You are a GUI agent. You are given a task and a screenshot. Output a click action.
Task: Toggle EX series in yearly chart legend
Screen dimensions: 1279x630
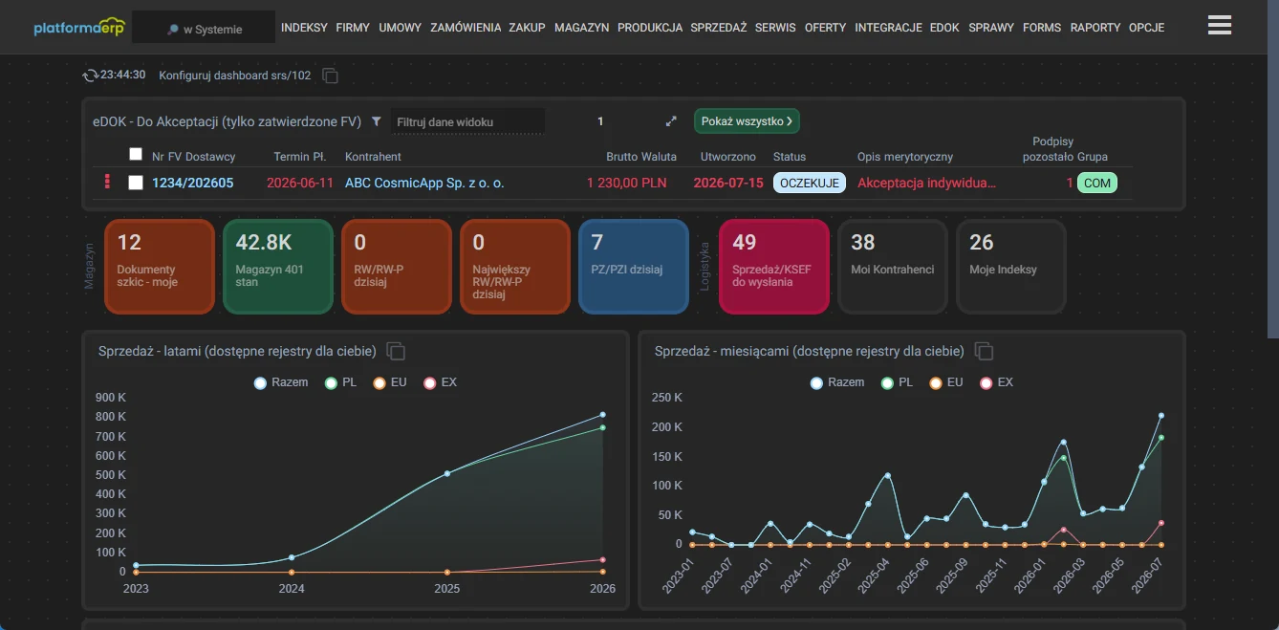tap(441, 382)
